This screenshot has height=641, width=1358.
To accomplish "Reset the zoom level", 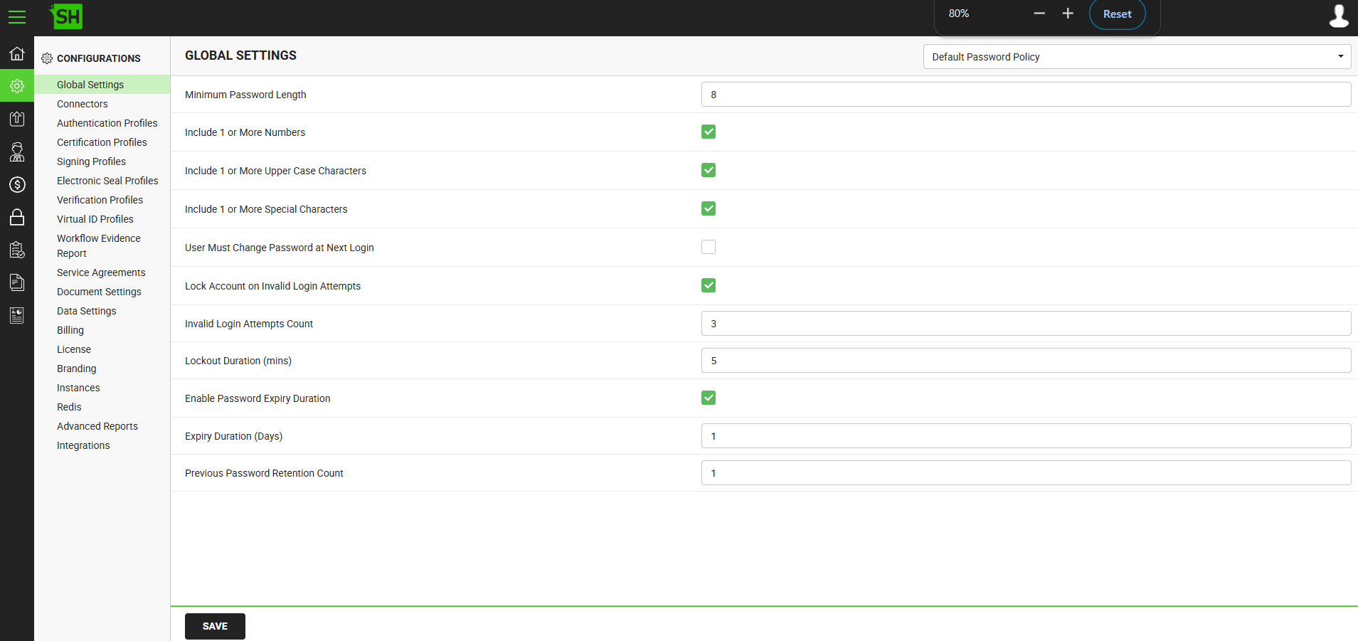I will pyautogui.click(x=1117, y=14).
